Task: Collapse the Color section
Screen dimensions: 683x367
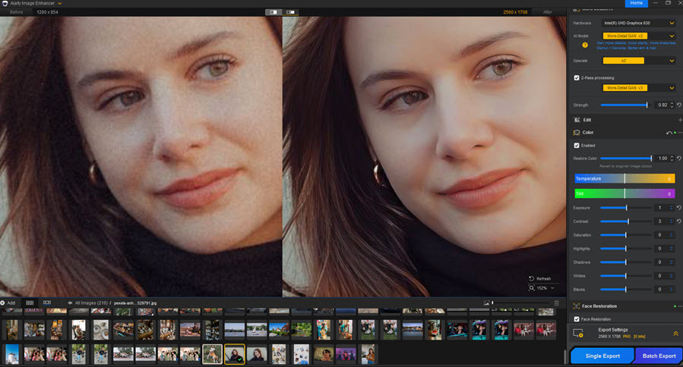Action: pos(681,133)
